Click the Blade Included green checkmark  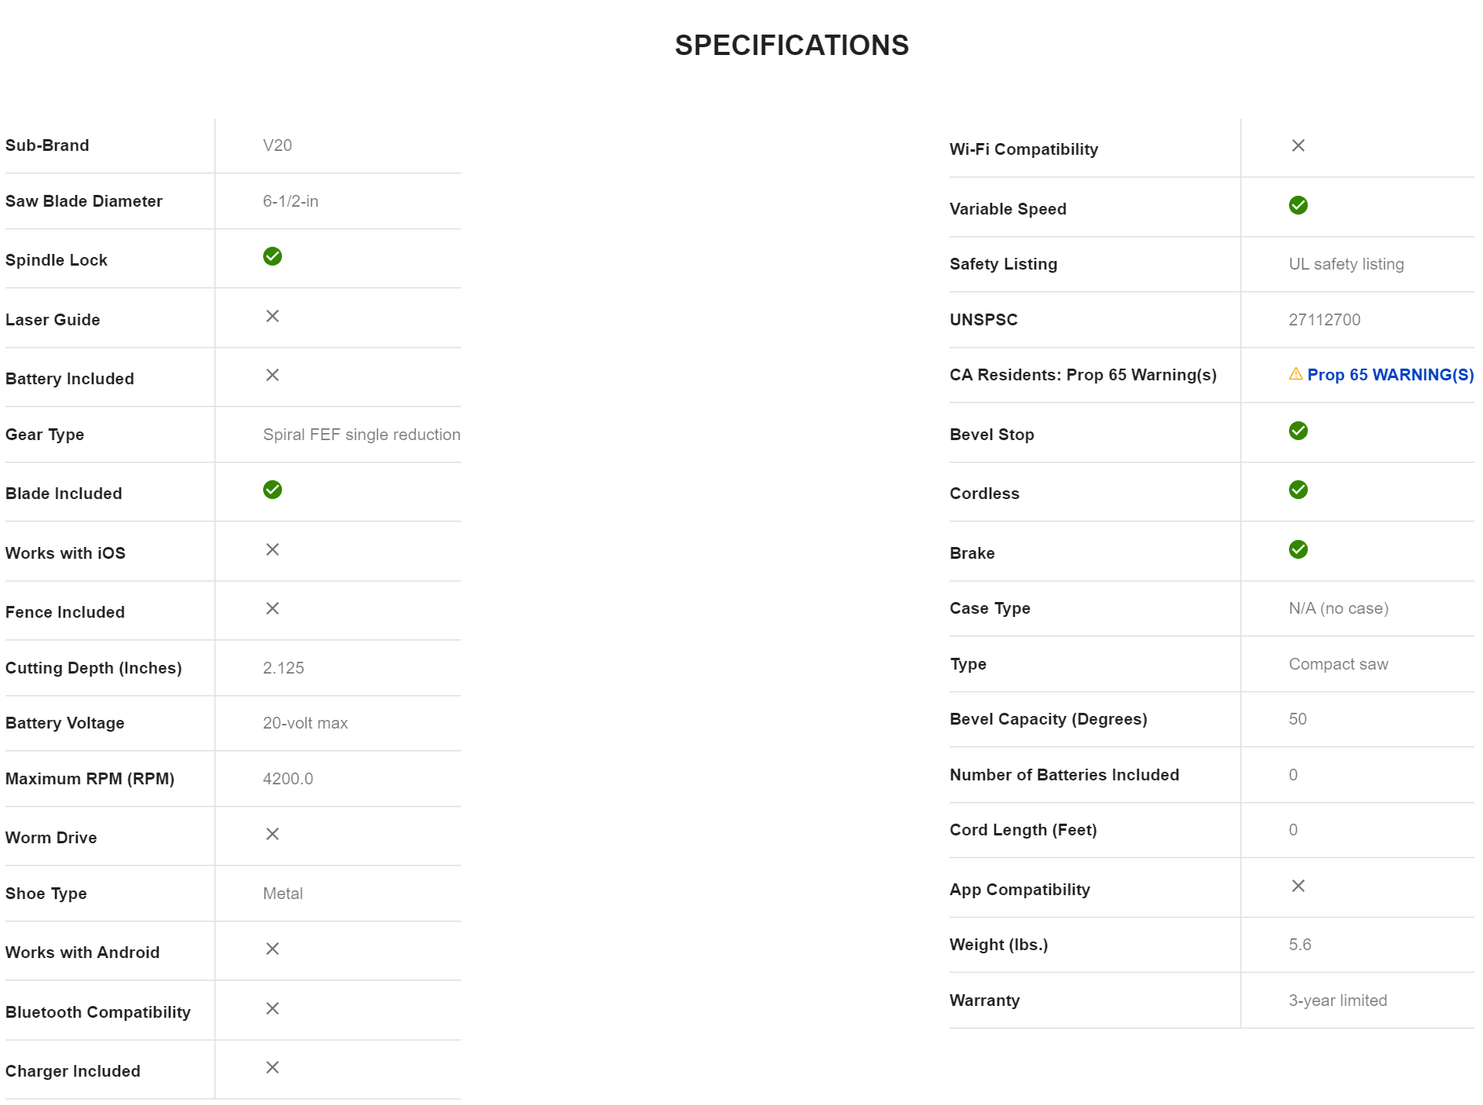tap(273, 490)
